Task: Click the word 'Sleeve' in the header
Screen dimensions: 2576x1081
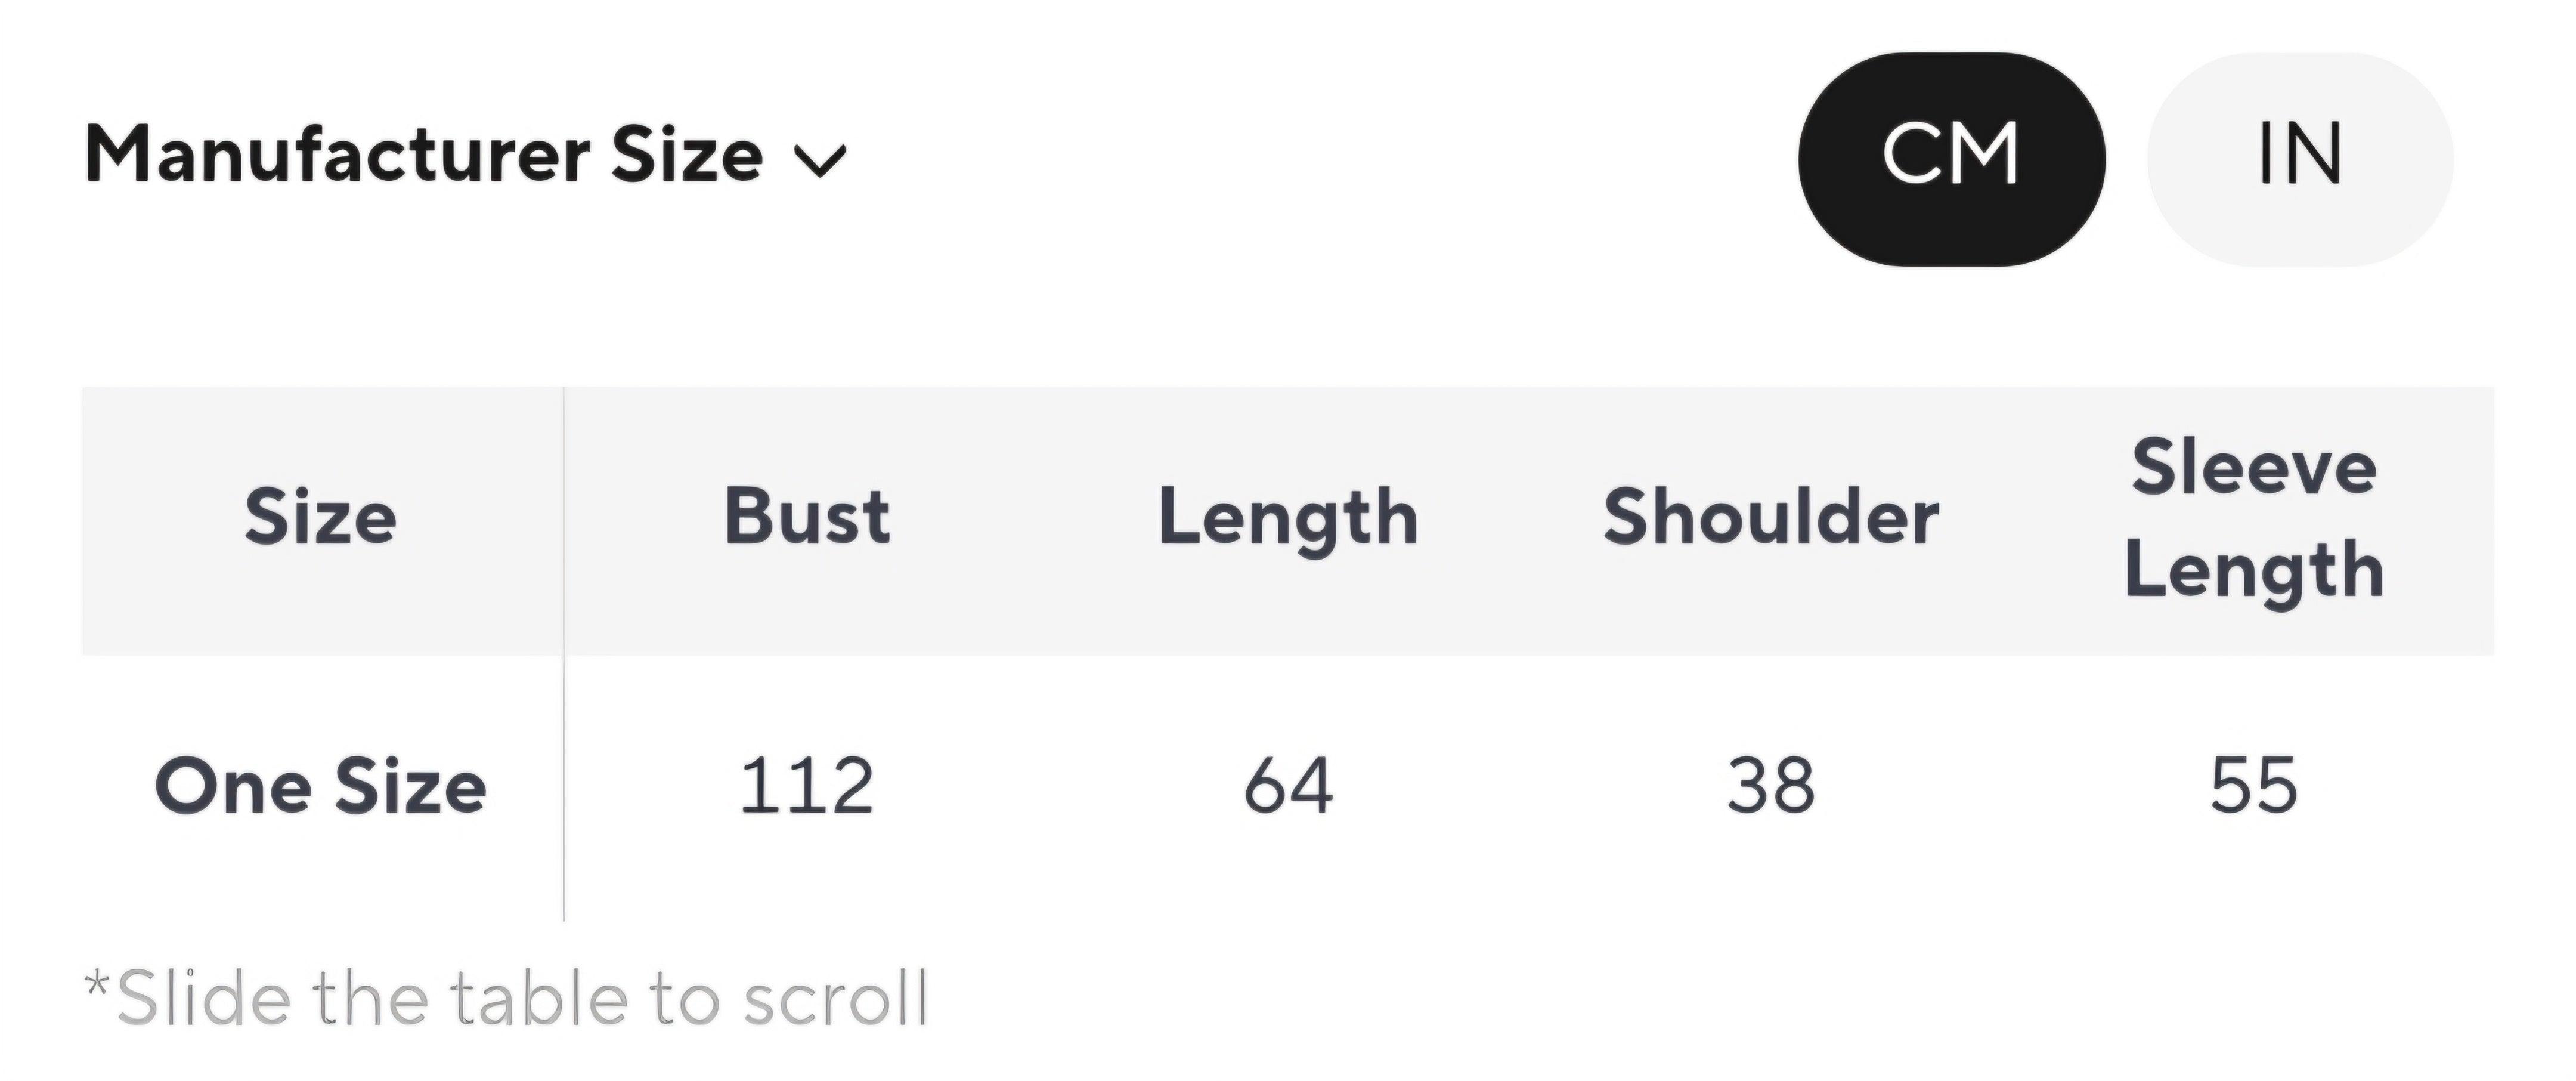Action: [2254, 468]
